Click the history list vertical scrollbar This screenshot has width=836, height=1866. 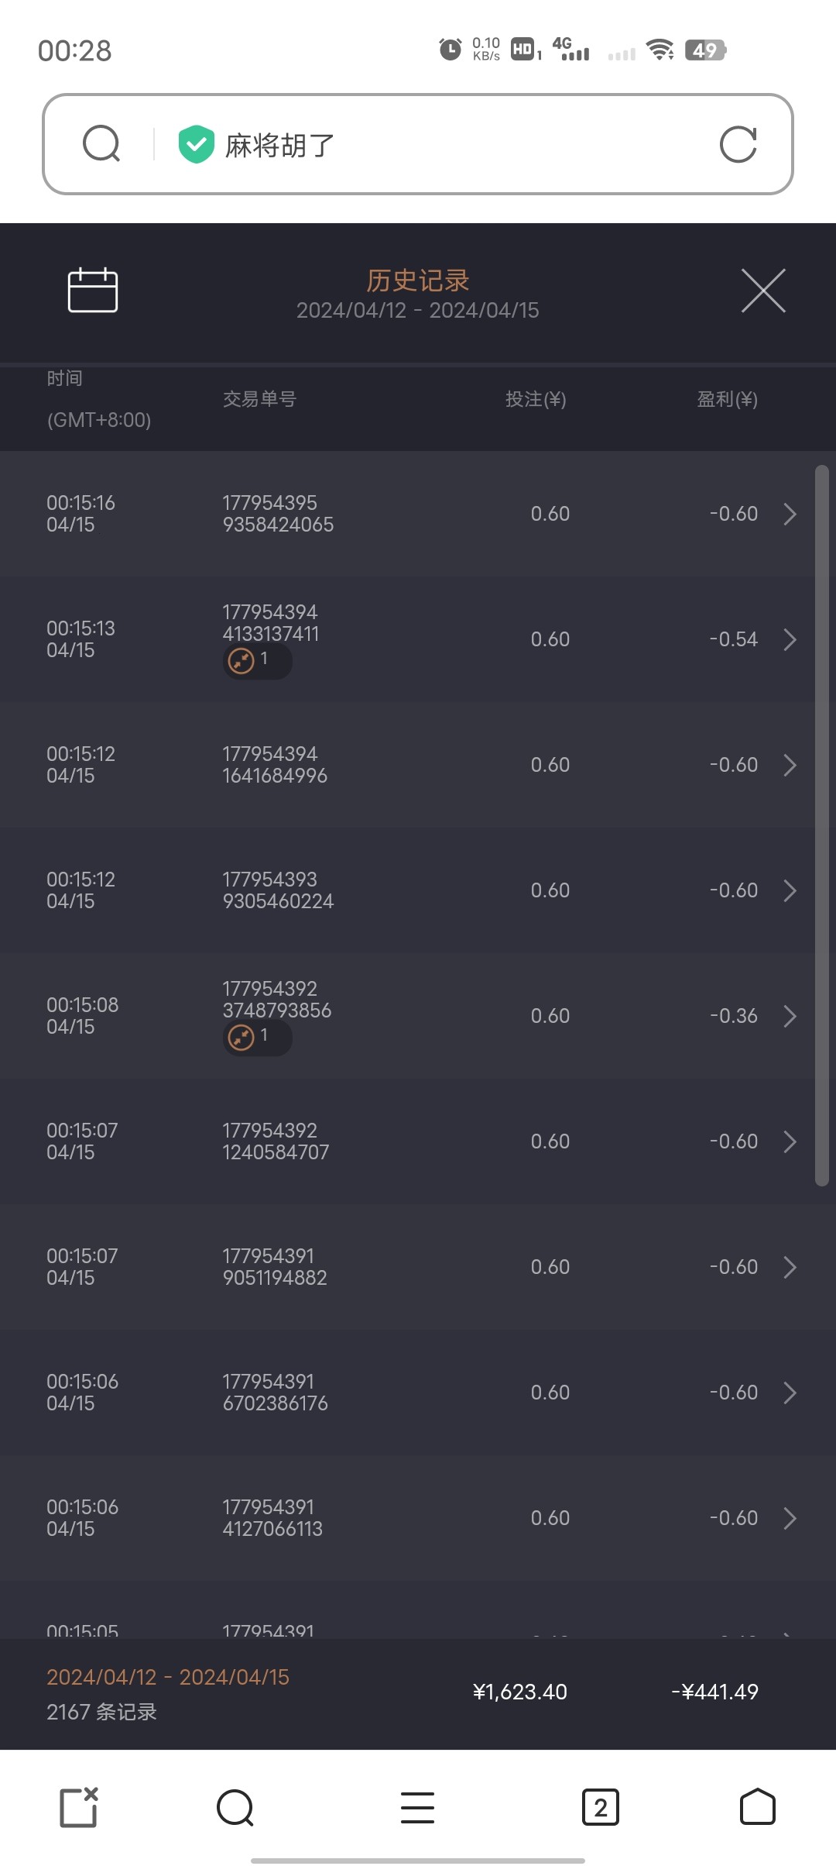pos(821,825)
